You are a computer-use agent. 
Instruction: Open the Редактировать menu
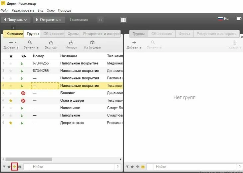tap(23, 10)
